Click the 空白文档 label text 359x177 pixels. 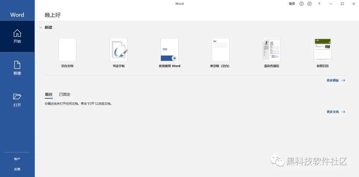[67, 66]
